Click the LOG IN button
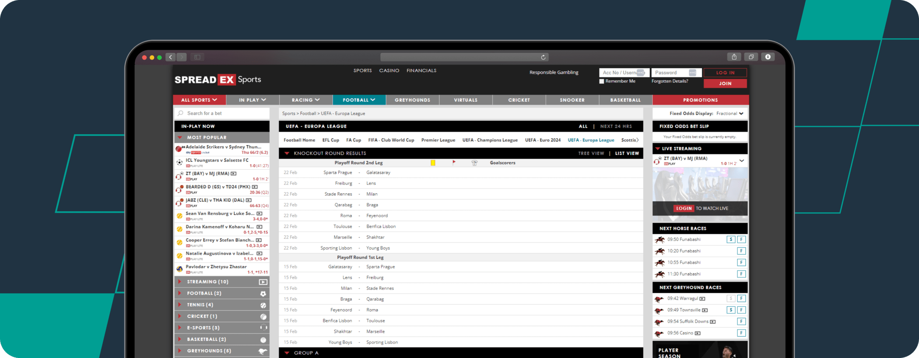 725,73
